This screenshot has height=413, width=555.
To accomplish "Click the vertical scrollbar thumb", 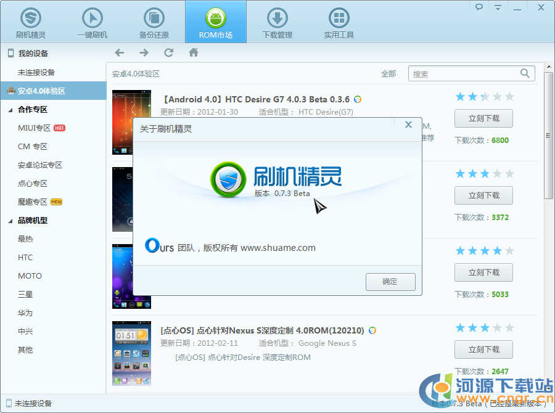I will (x=548, y=136).
